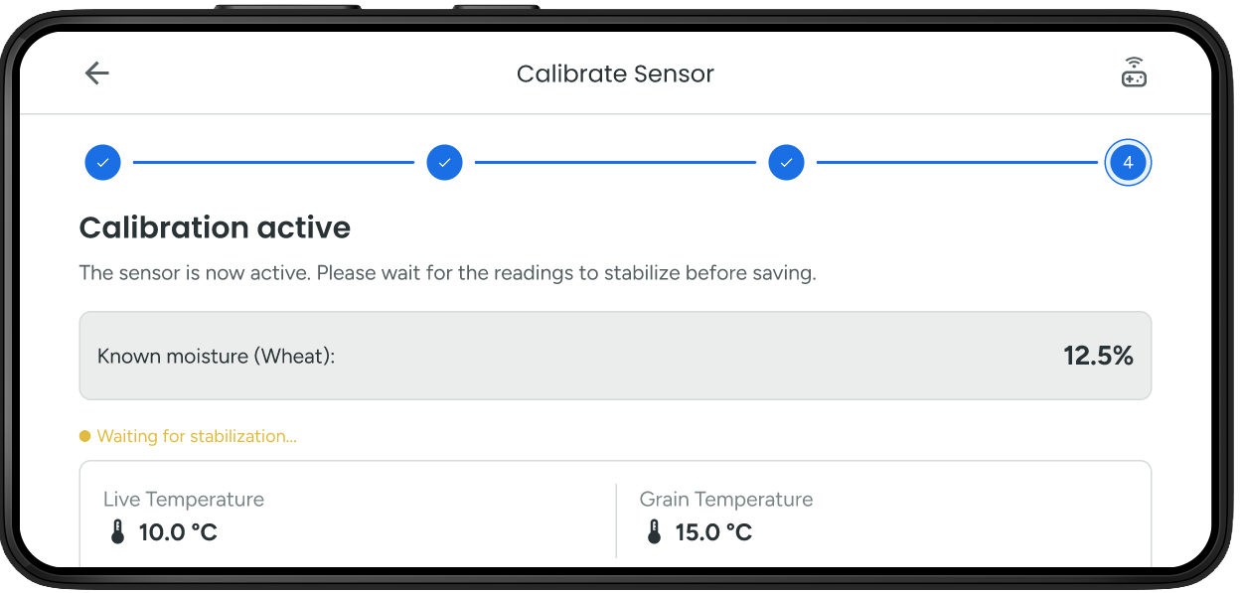Go back using the arrow icon
The height and width of the screenshot is (593, 1240).
(x=97, y=74)
